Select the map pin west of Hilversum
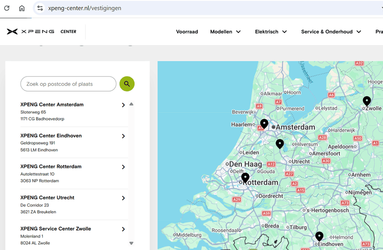 280,144
